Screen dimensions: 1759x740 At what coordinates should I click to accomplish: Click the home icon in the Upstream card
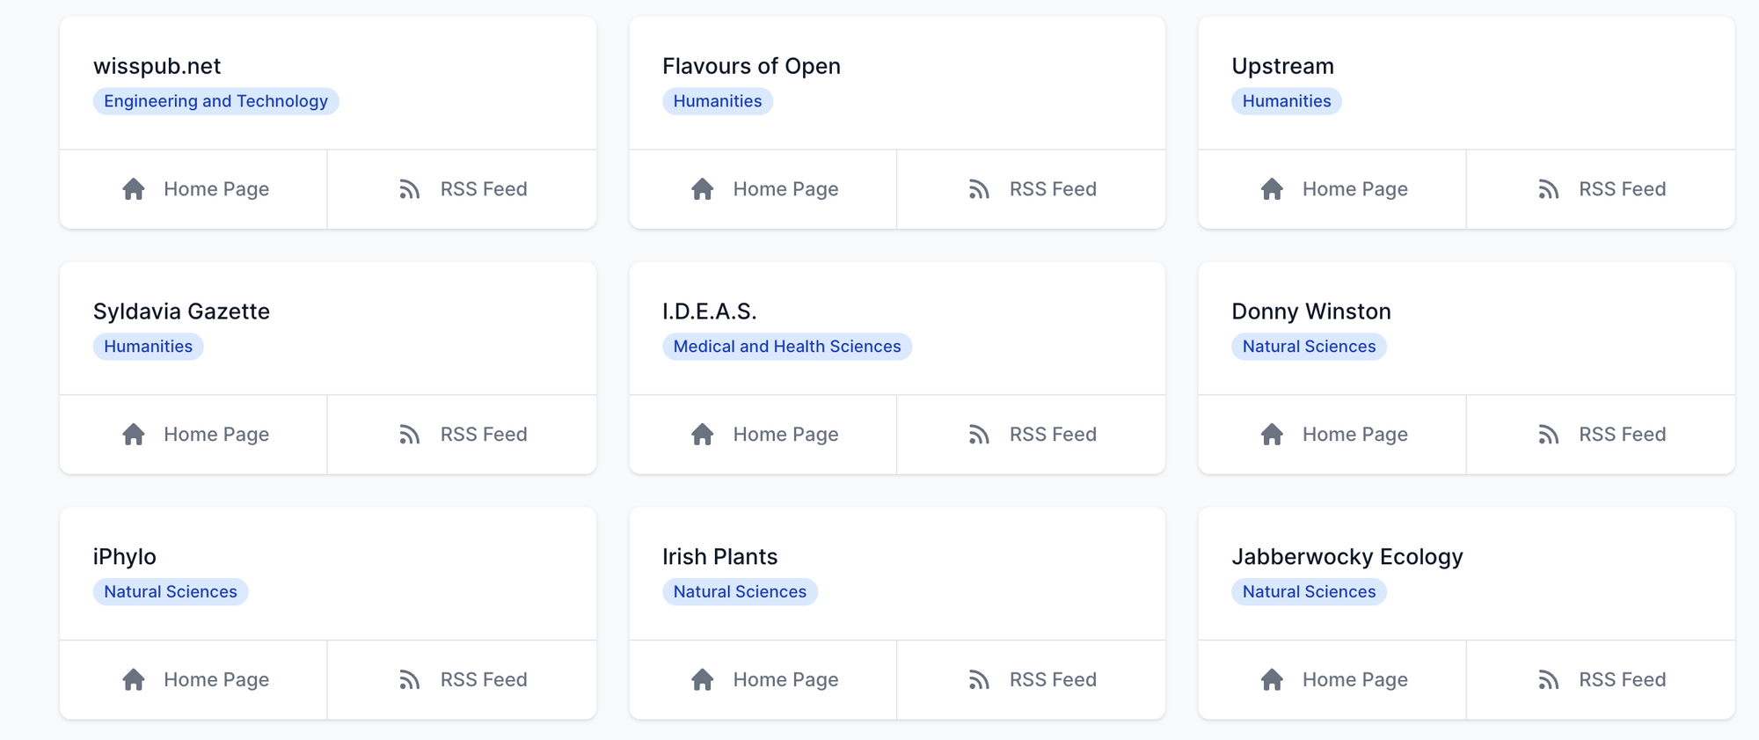tap(1272, 189)
